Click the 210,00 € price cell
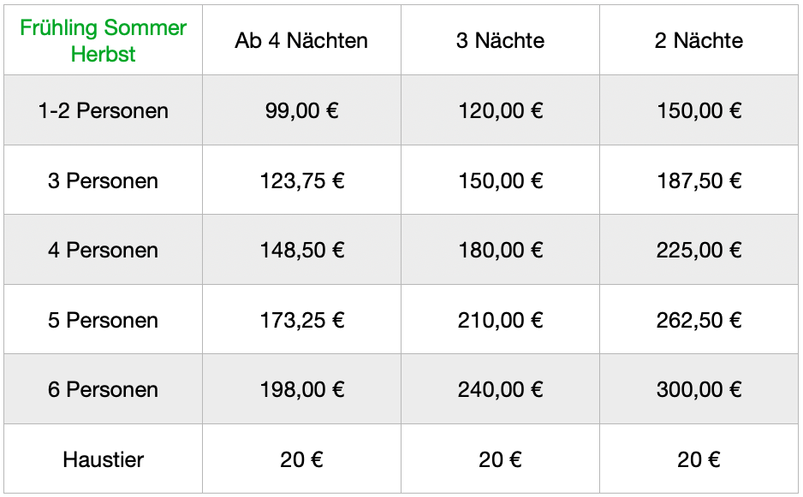The width and height of the screenshot is (803, 497). click(x=500, y=320)
